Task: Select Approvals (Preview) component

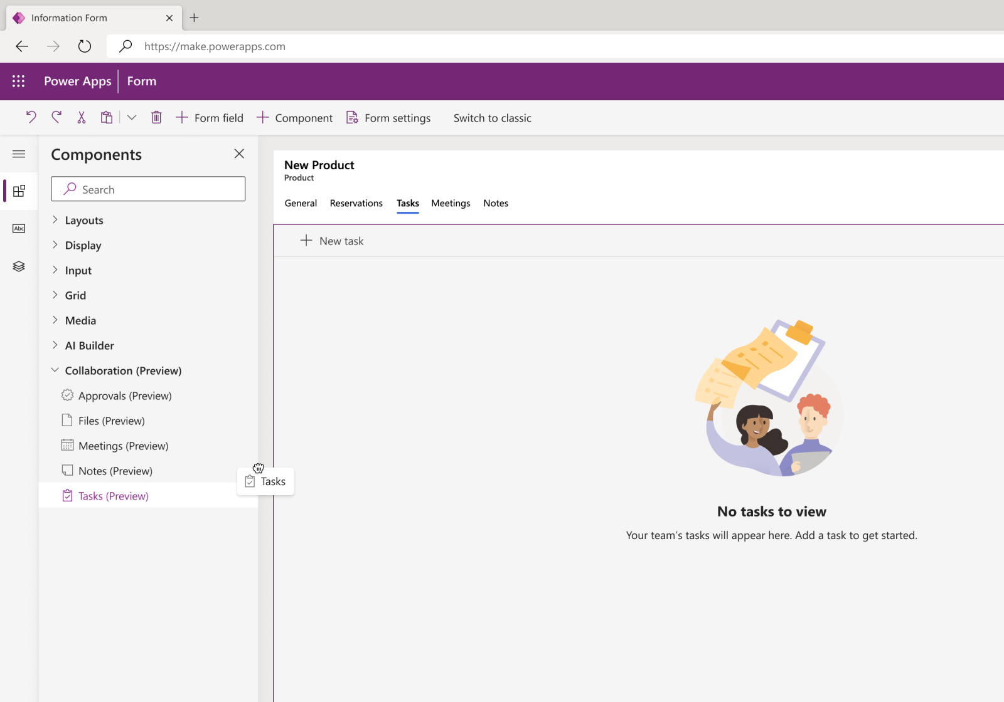Action: point(124,396)
